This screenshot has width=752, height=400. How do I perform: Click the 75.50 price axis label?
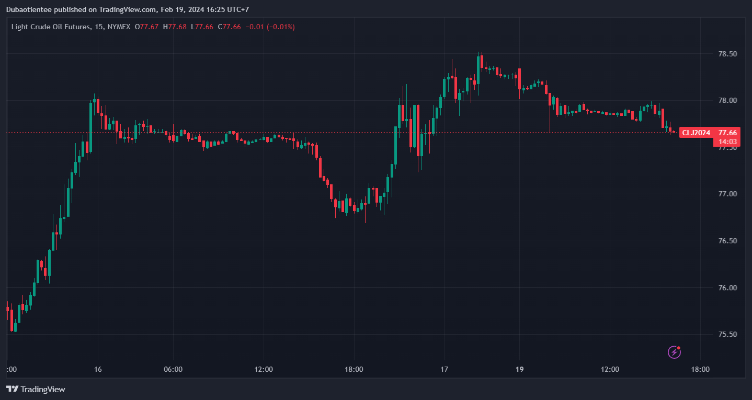click(x=728, y=335)
